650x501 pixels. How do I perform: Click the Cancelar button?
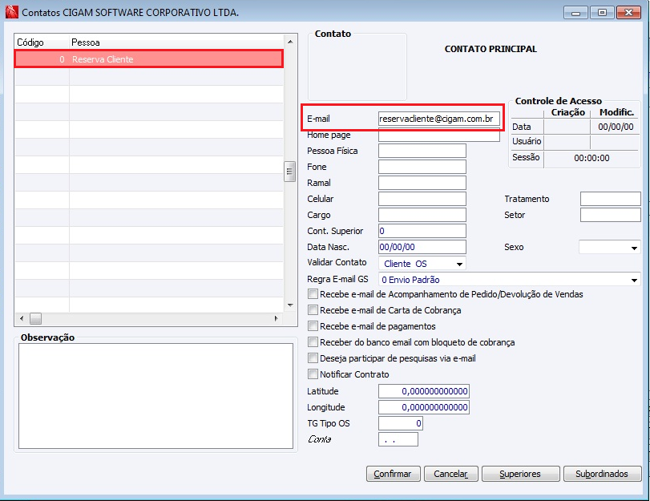coord(450,474)
